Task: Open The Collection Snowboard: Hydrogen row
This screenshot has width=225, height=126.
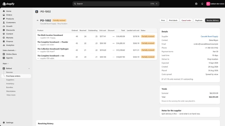Action: click(96, 50)
